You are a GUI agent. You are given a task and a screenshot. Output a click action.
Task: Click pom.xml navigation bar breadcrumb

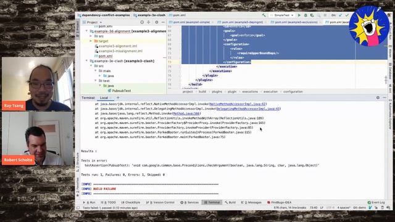(x=177, y=15)
